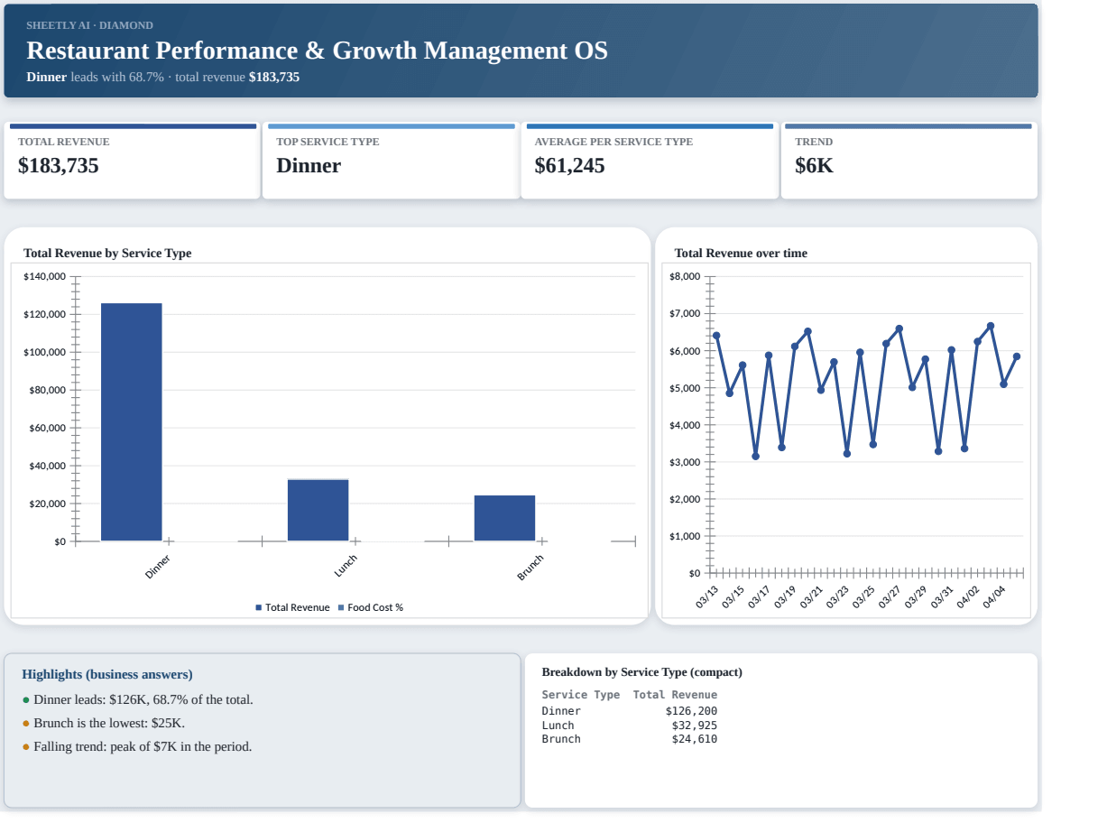This screenshot has height=832, width=1107.
Task: Click the Brunch category label under the bar chart
Action: (x=530, y=566)
